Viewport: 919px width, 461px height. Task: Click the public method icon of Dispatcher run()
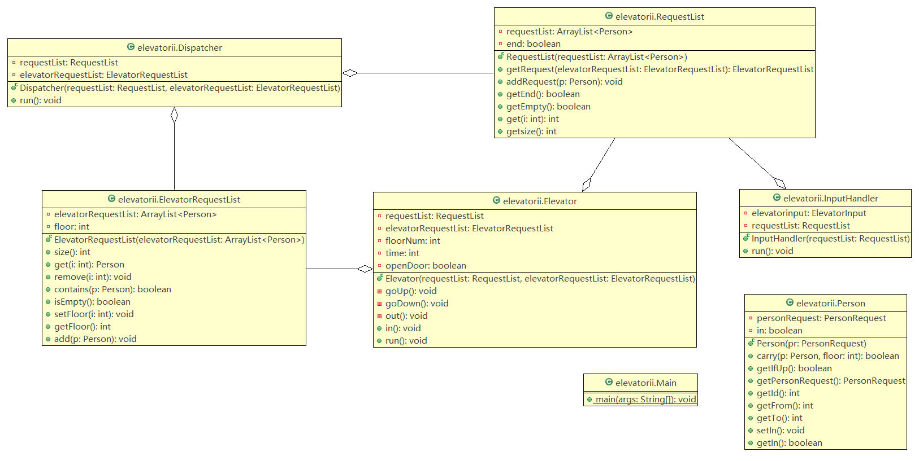[14, 100]
